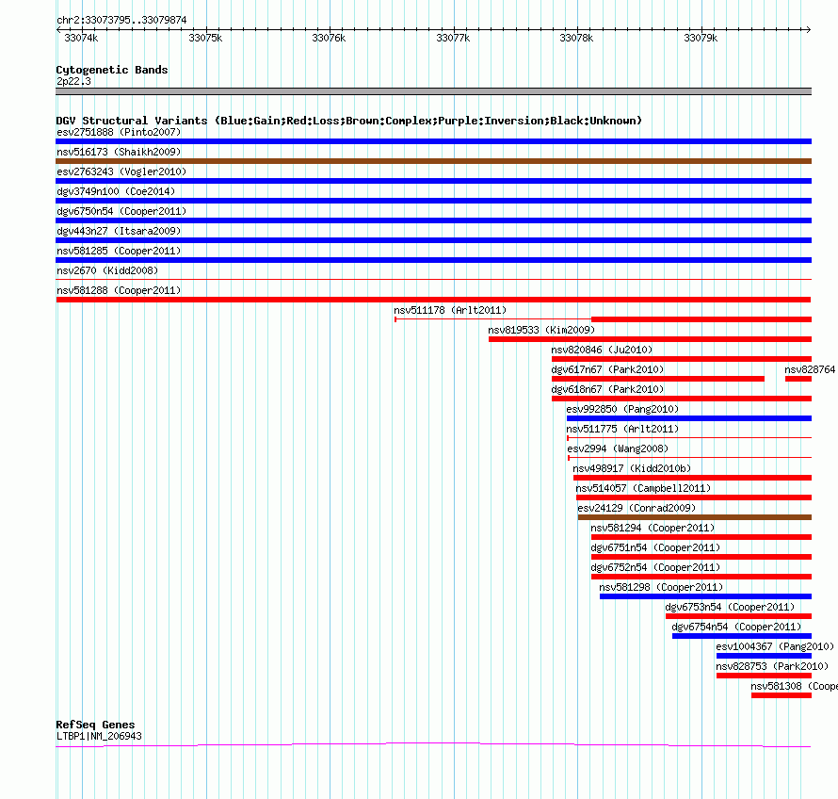Viewport: 838px width, 799px height.
Task: Select the brown nsv516173 (Shaikh2009) variant bar
Action: 433,161
